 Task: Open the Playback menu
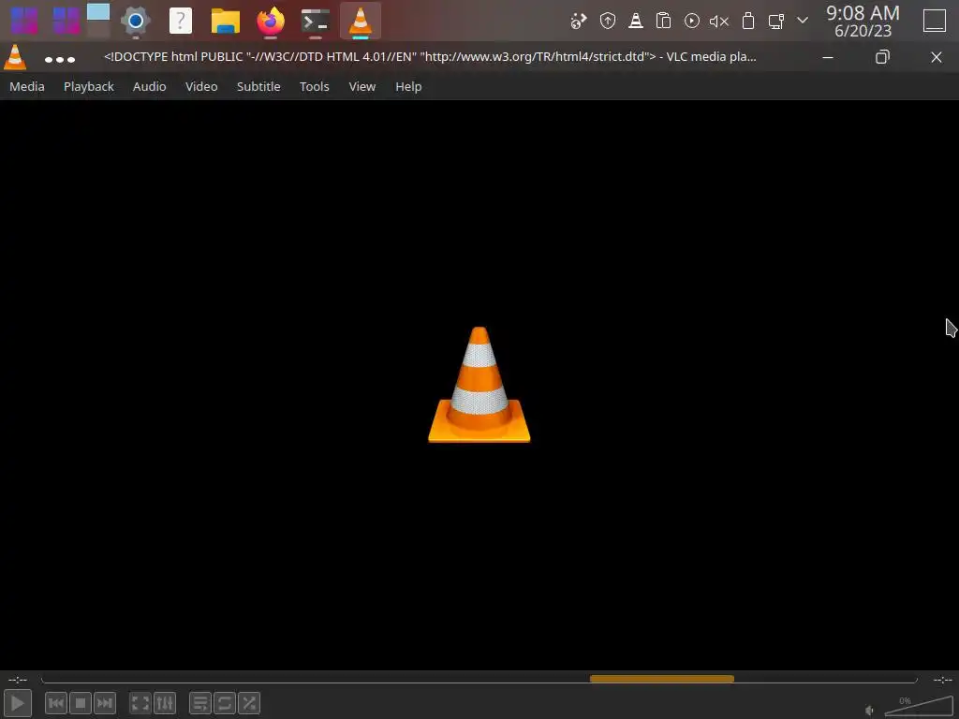tap(89, 87)
